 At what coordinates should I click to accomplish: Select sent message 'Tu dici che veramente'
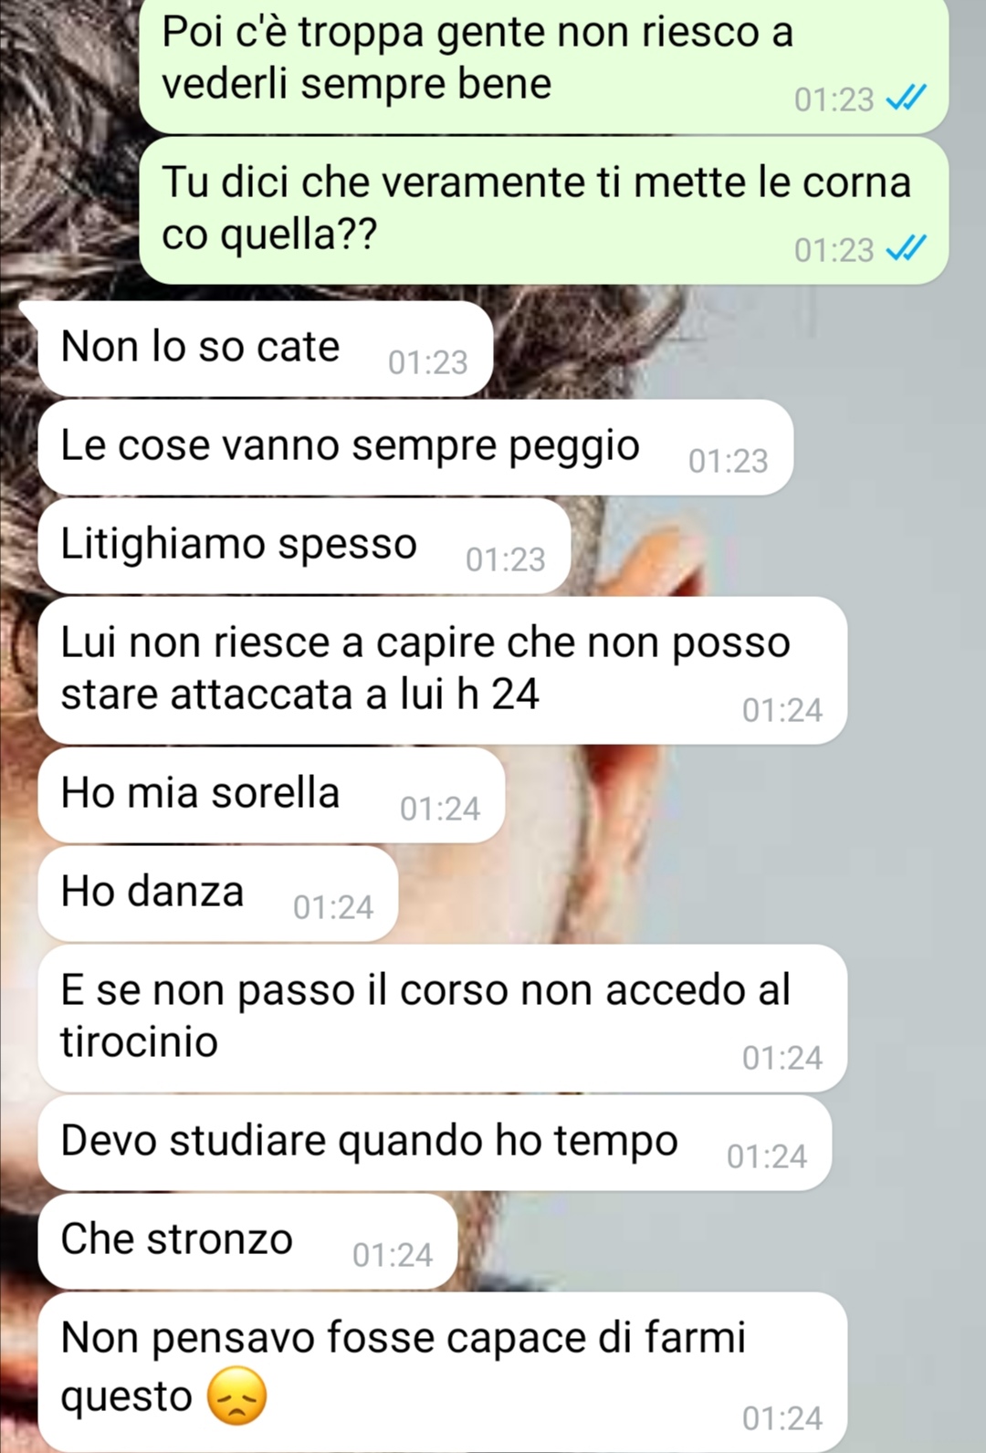coord(544,210)
